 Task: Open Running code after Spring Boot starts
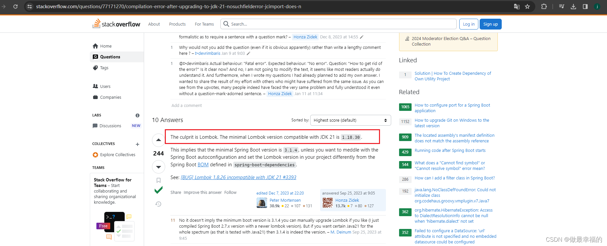pos(450,151)
